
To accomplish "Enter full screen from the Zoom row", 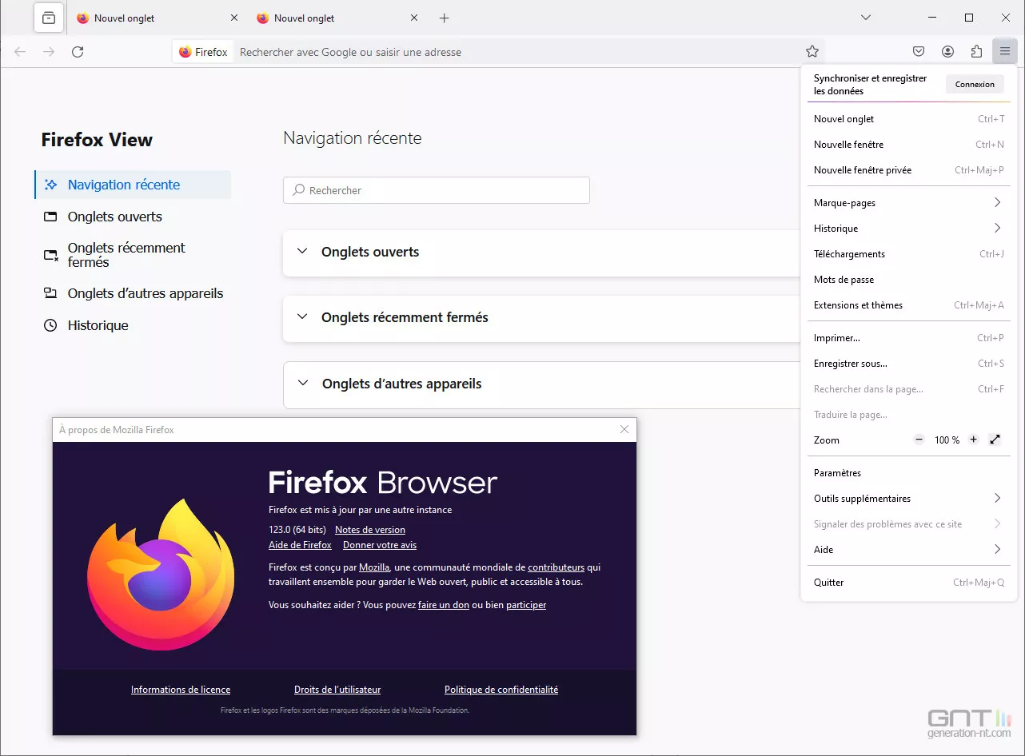I will (x=995, y=440).
